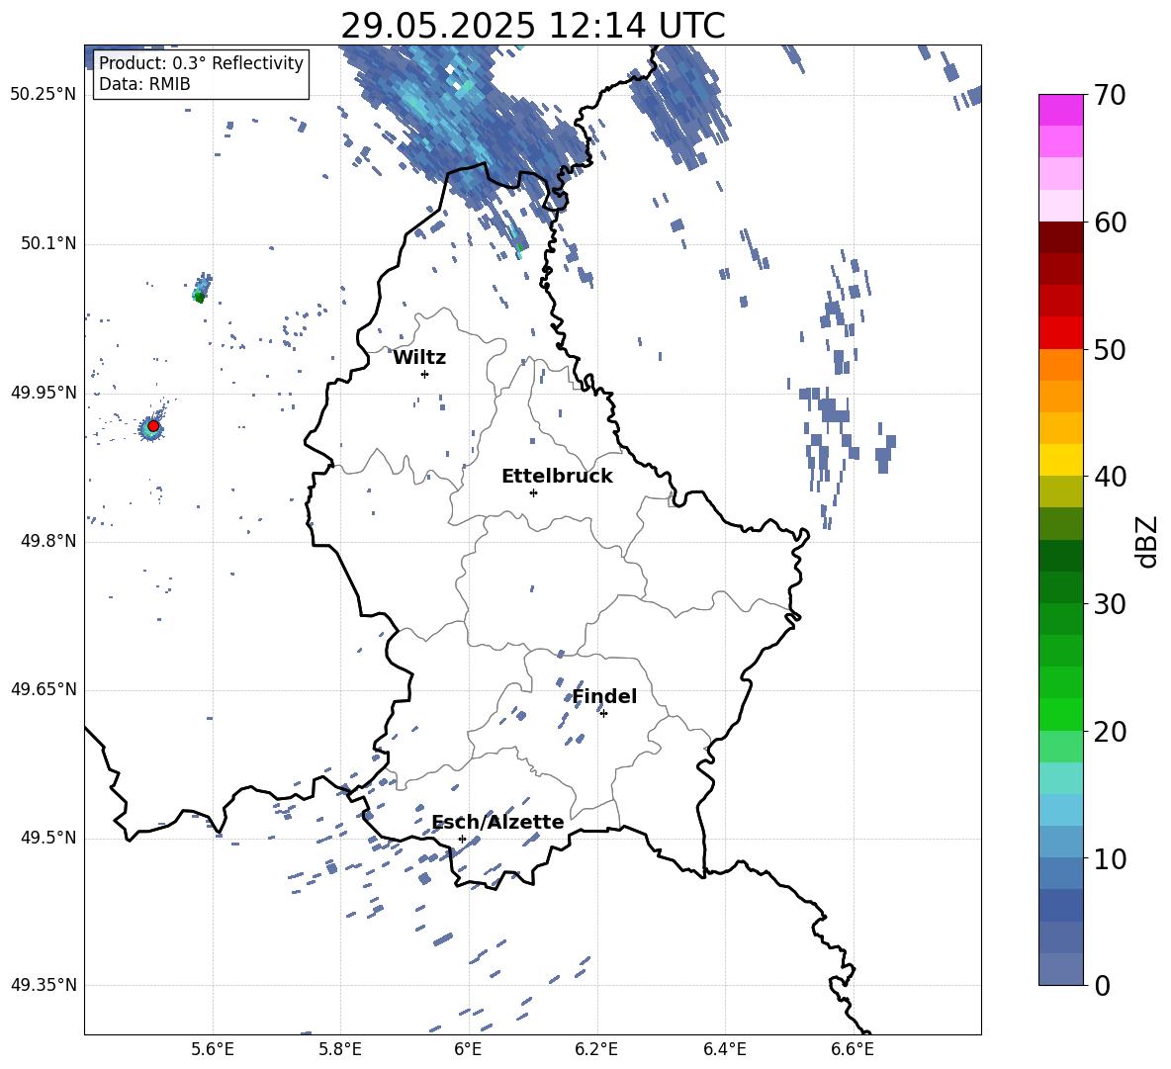Screen dimensions: 1171x1069
Task: Click the colorbar tick label 20
Action: (x=1110, y=732)
